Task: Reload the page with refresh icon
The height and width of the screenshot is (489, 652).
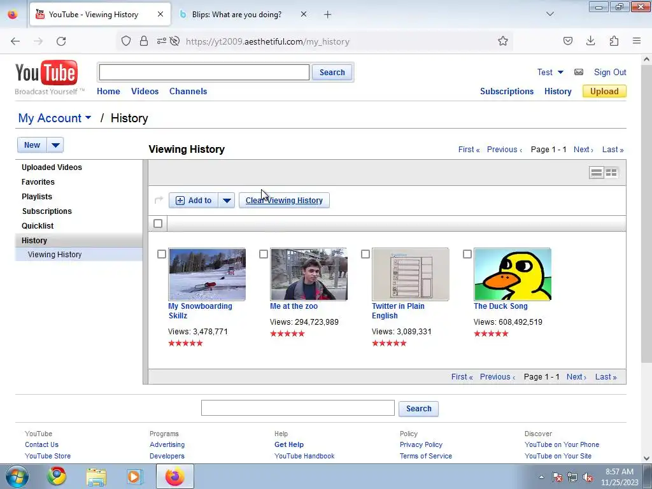Action: coord(61,41)
